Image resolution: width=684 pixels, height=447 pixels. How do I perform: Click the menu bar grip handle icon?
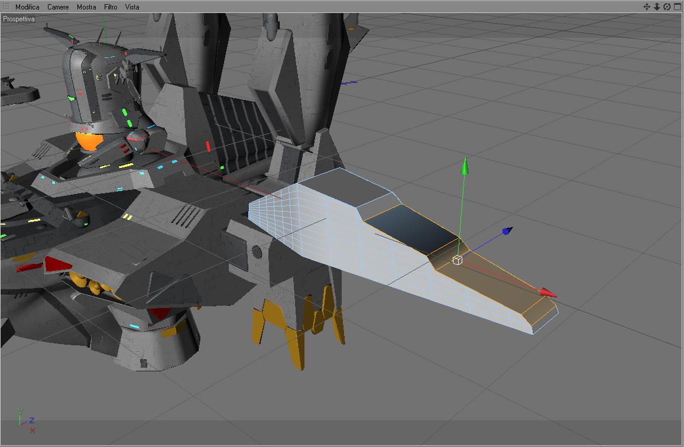click(x=6, y=7)
